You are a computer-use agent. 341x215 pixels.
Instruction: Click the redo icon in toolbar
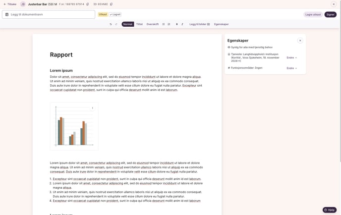116,24
